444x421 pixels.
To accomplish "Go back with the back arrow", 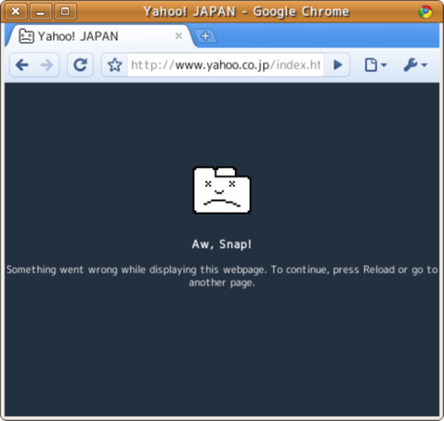I will coord(22,65).
